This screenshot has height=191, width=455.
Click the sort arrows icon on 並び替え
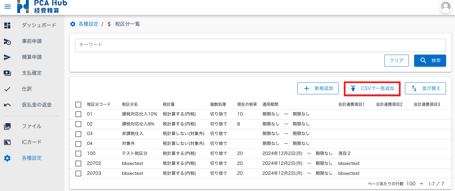coord(414,88)
